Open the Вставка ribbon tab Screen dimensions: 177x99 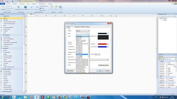[x=15, y=4]
